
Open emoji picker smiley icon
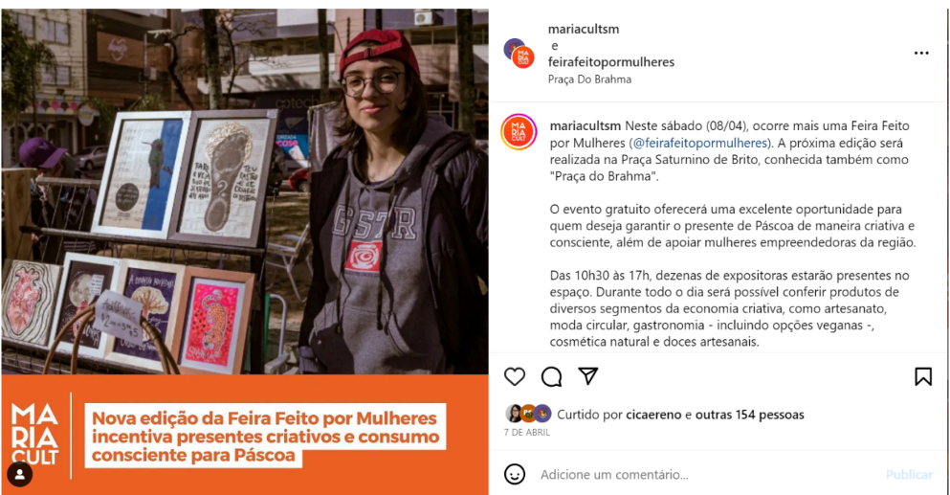[515, 474]
